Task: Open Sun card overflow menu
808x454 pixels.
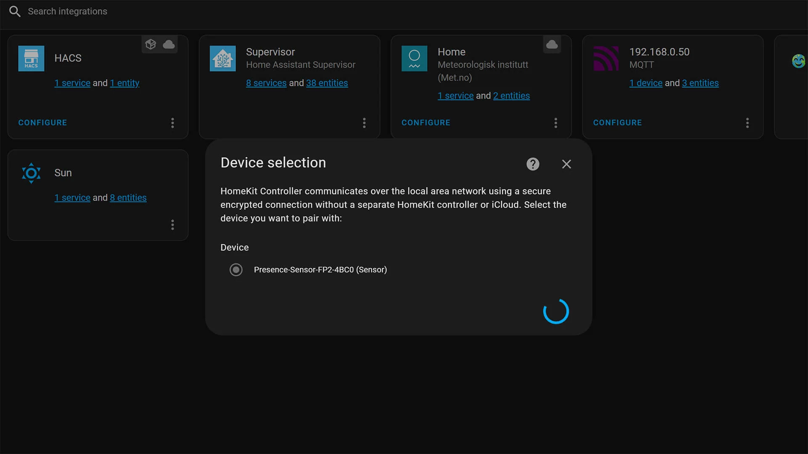Action: pos(173,225)
